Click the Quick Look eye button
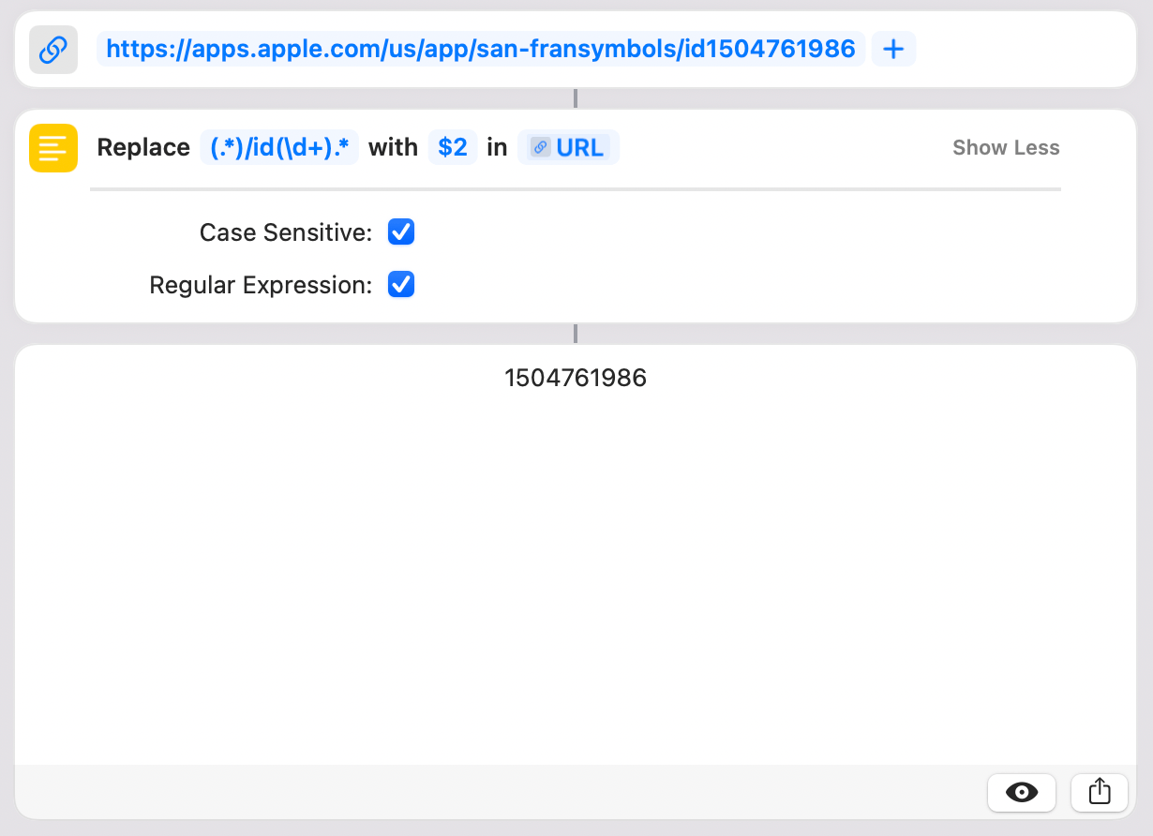The height and width of the screenshot is (836, 1153). click(1022, 793)
